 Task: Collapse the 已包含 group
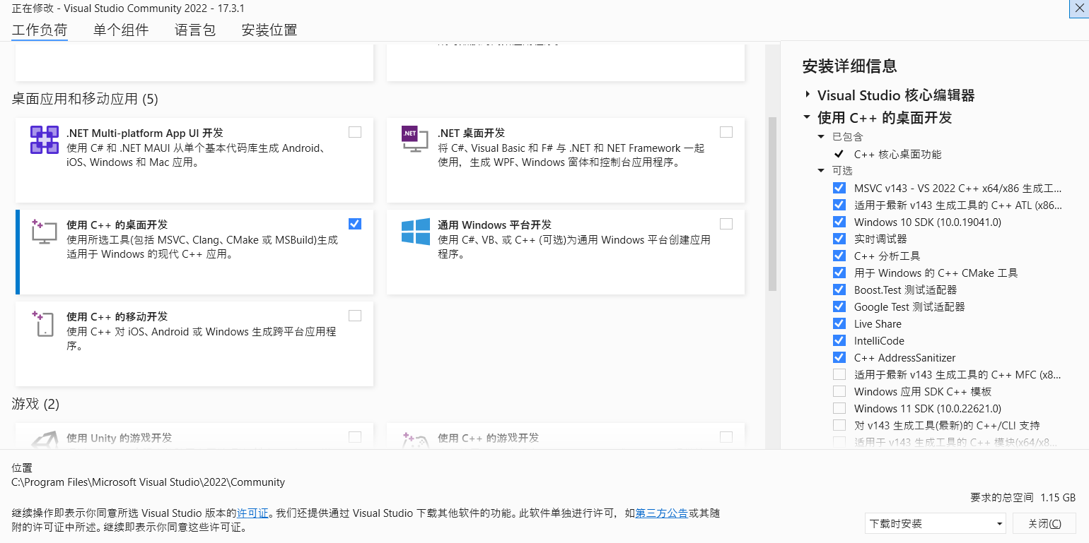point(821,136)
